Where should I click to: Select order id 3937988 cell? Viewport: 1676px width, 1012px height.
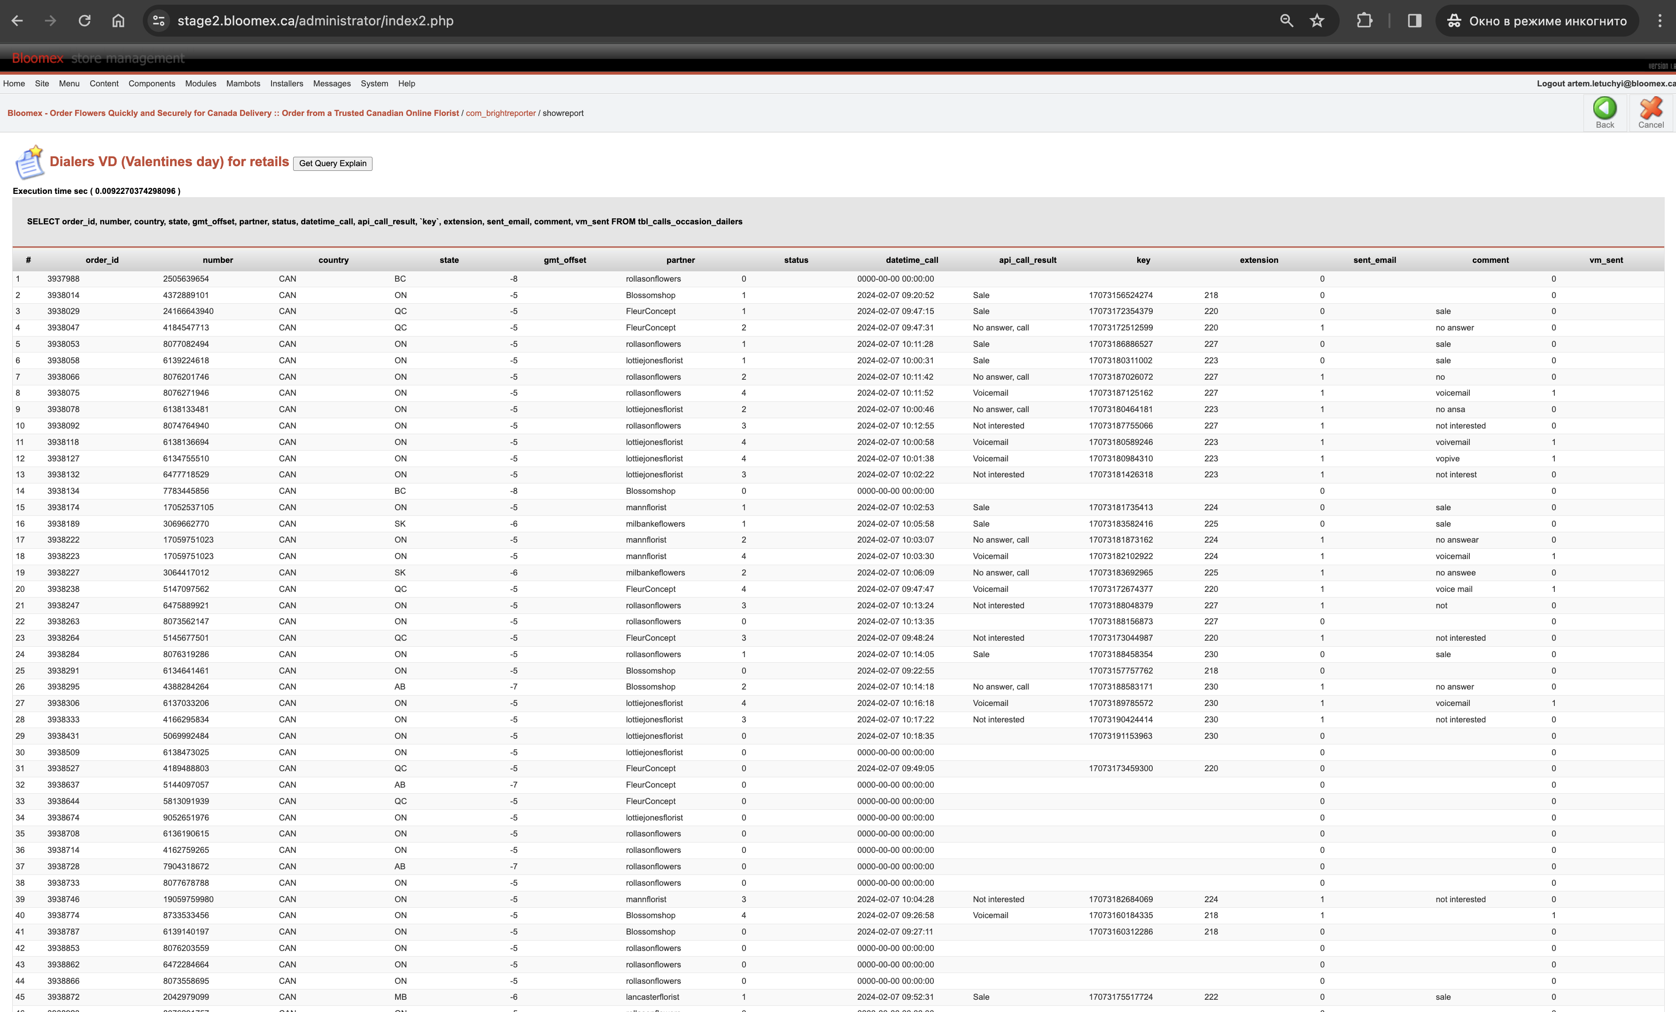coord(63,279)
